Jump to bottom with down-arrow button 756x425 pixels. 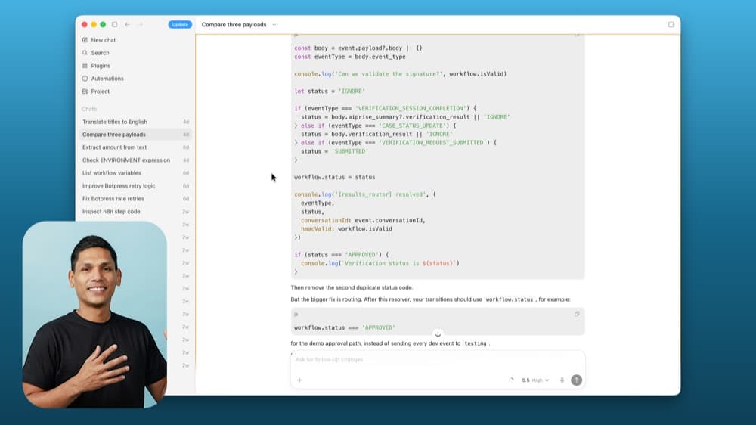point(438,334)
